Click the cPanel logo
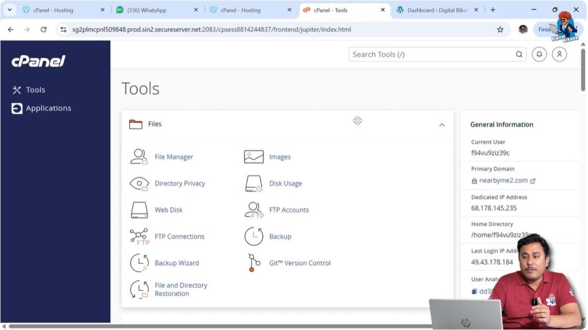 (38, 61)
